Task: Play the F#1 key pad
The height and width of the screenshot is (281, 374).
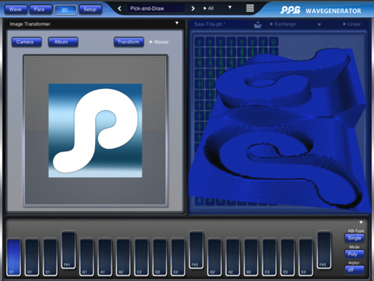Action: pyautogui.click(x=69, y=250)
